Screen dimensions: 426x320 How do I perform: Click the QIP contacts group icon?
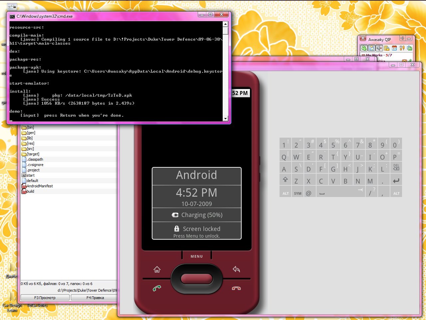[x=364, y=48]
